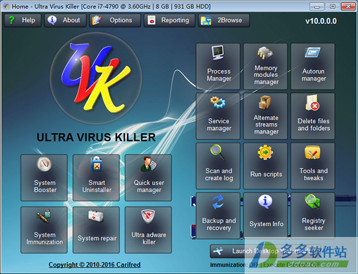
Task: Open Alternate streams manager cabinet icon
Action: point(265,102)
